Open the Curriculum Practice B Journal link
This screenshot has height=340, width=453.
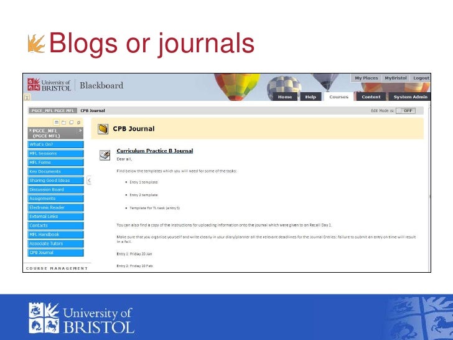click(x=154, y=151)
